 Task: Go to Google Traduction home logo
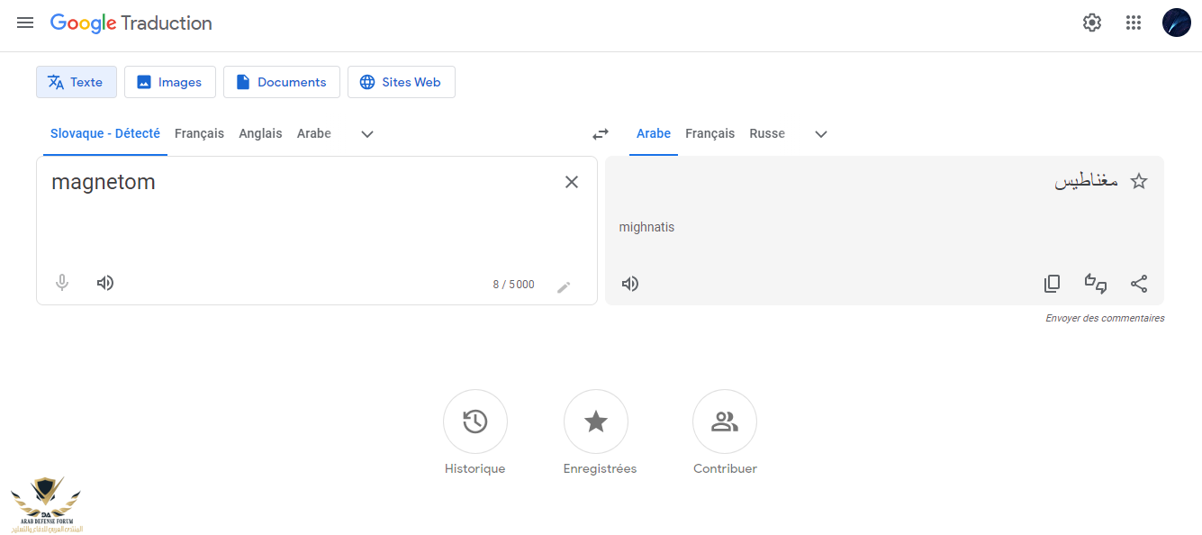pyautogui.click(x=131, y=23)
